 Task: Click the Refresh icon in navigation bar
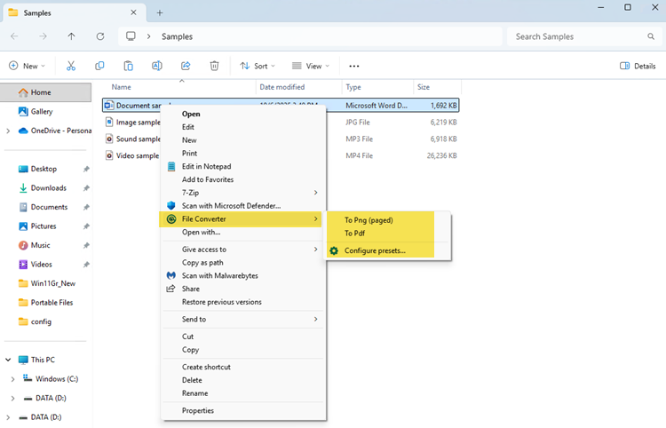pos(100,36)
